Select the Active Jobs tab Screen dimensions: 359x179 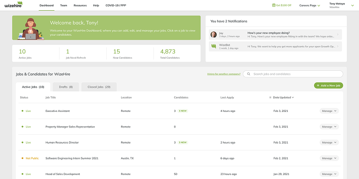click(33, 87)
